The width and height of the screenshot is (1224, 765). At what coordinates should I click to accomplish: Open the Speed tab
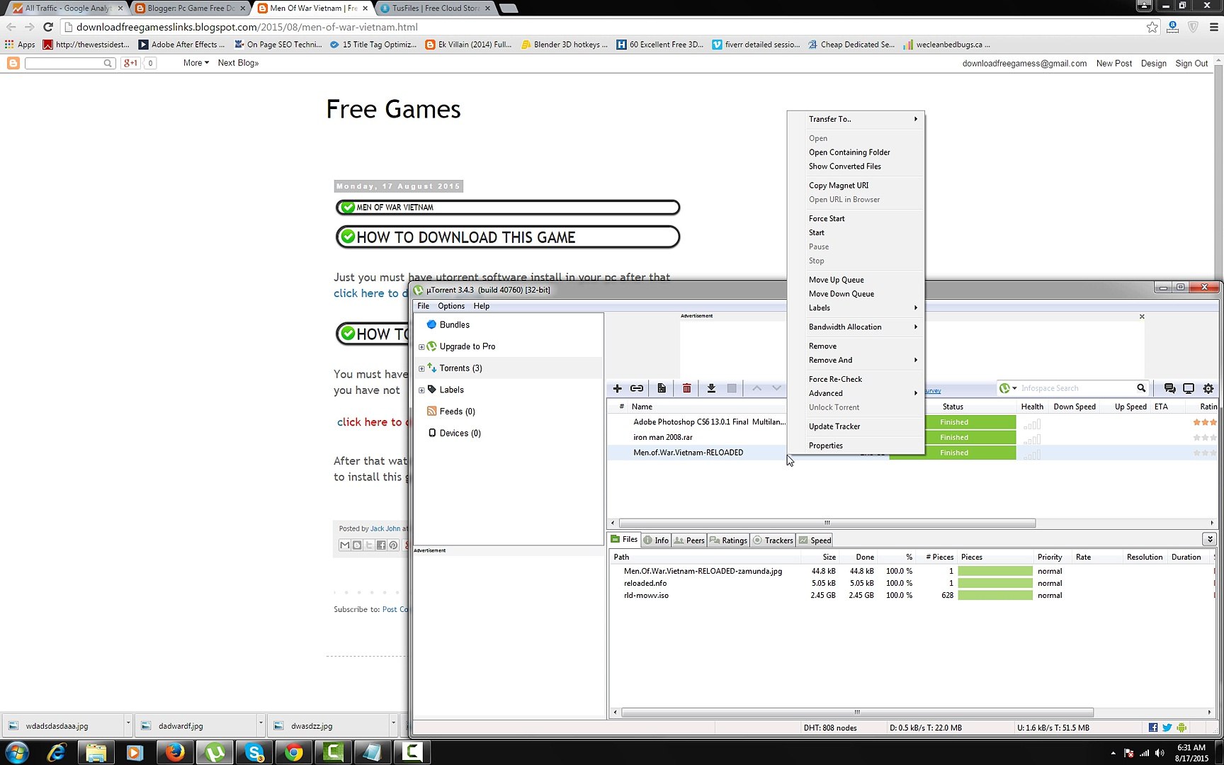[x=815, y=540]
